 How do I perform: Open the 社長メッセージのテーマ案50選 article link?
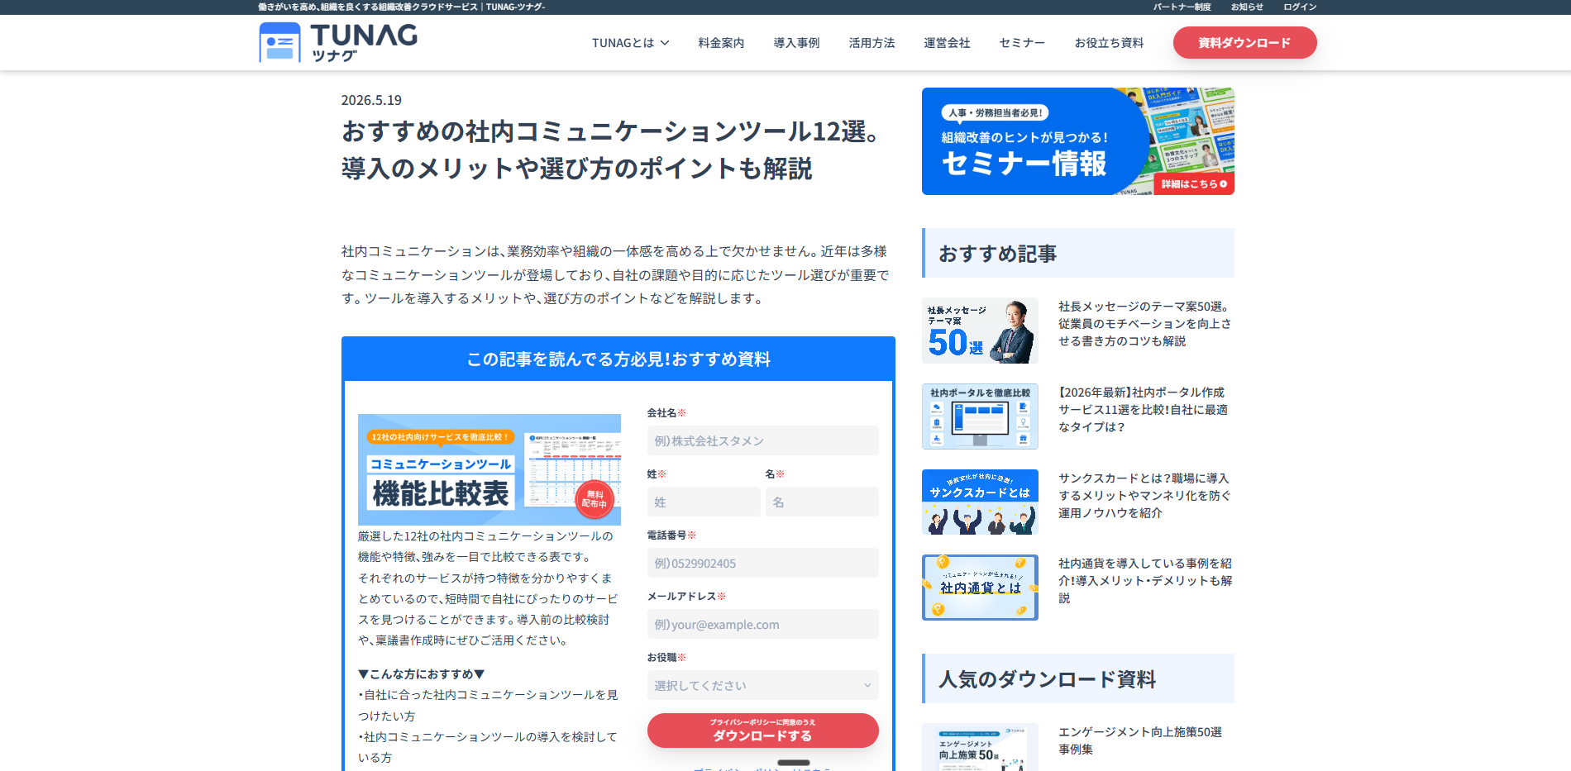pos(1145,323)
